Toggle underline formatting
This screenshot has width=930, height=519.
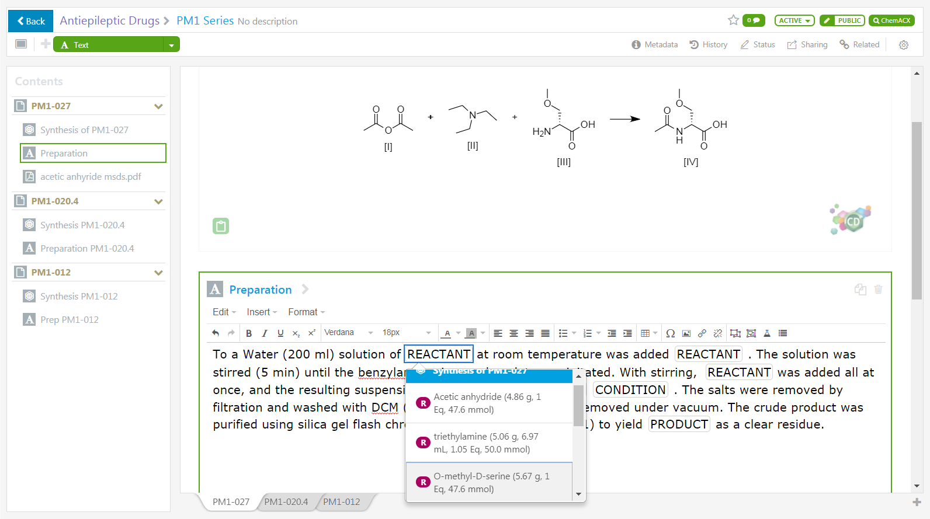pos(280,333)
